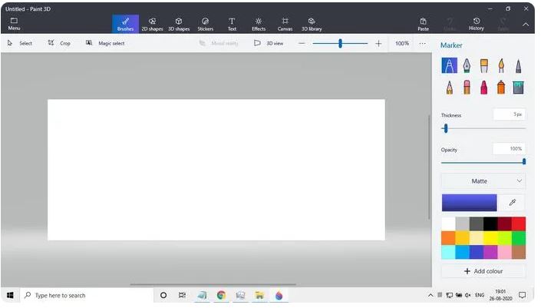
Task: Select the Calligraphy pen brush
Action: [x=467, y=65]
